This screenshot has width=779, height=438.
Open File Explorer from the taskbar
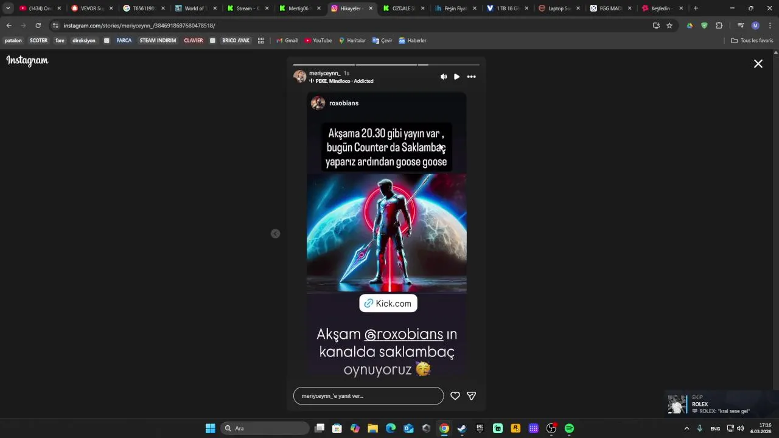(x=373, y=428)
